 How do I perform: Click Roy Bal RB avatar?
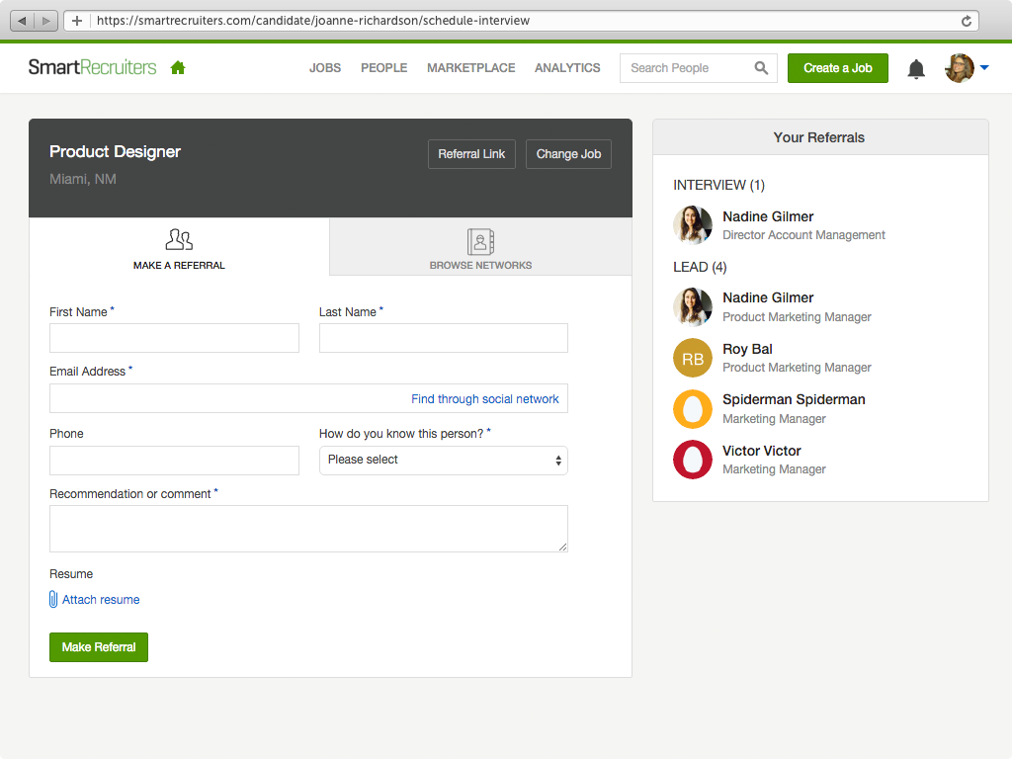[x=693, y=358]
